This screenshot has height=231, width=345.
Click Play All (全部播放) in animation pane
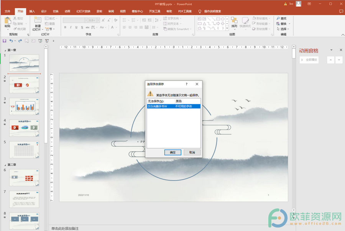309,60
